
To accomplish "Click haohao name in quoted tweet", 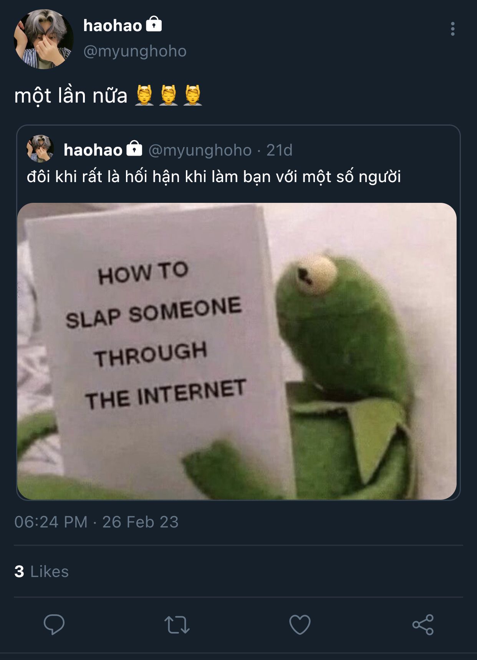I will tap(93, 150).
